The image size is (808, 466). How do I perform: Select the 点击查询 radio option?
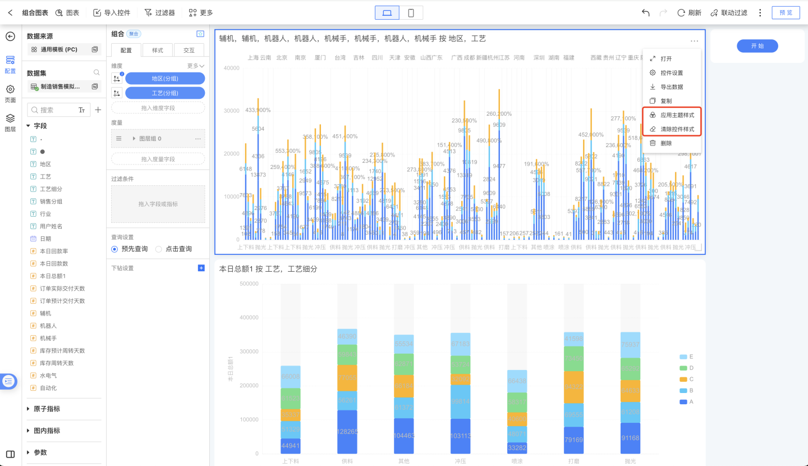coord(159,249)
